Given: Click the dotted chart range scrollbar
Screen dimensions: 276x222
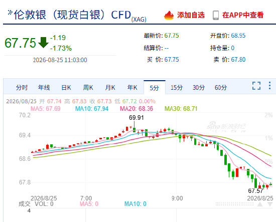Looking at the screenshot, I should pyautogui.click(x=234, y=204).
